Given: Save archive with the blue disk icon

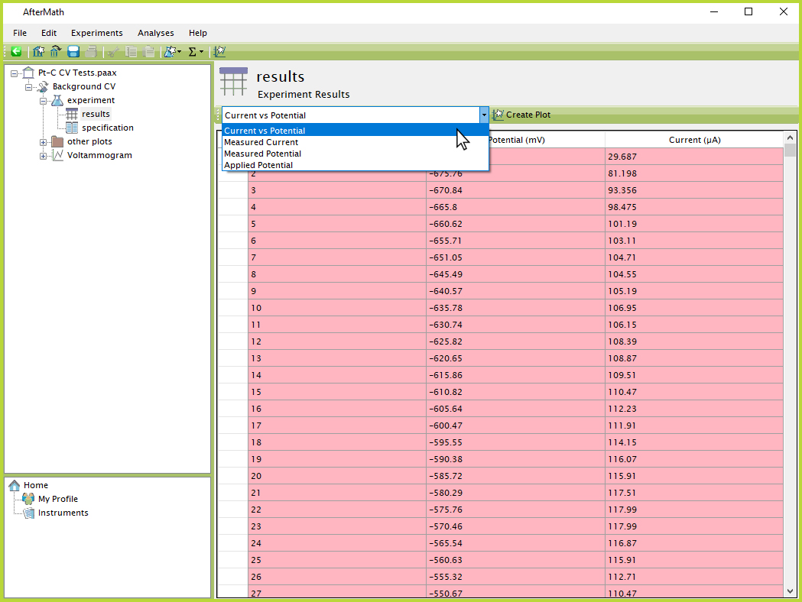Looking at the screenshot, I should tap(73, 52).
